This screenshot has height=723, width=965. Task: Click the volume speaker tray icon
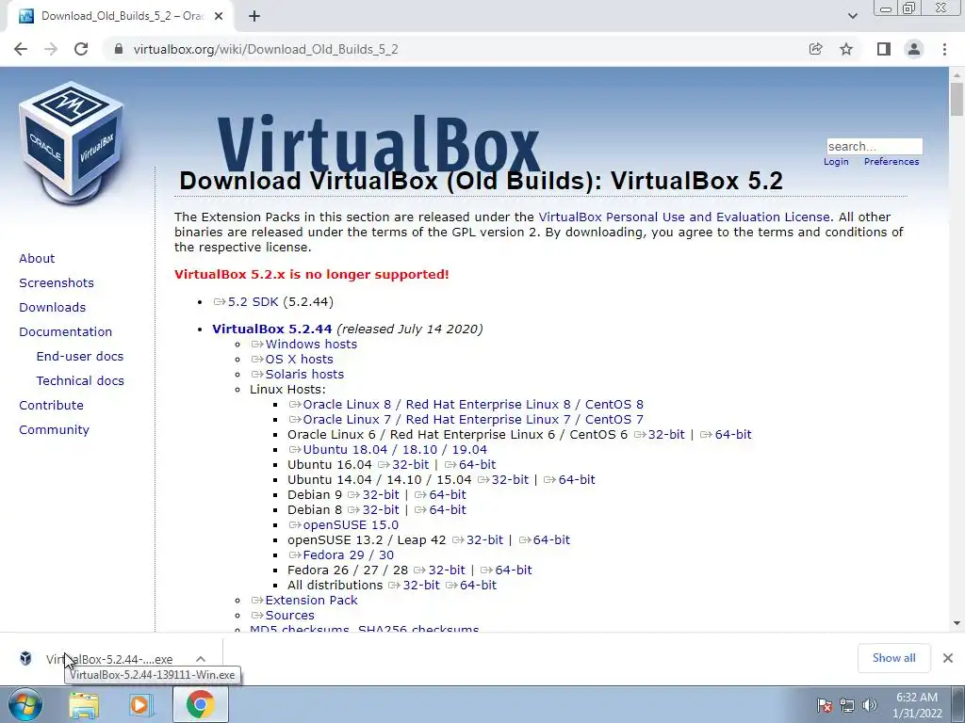(x=870, y=705)
